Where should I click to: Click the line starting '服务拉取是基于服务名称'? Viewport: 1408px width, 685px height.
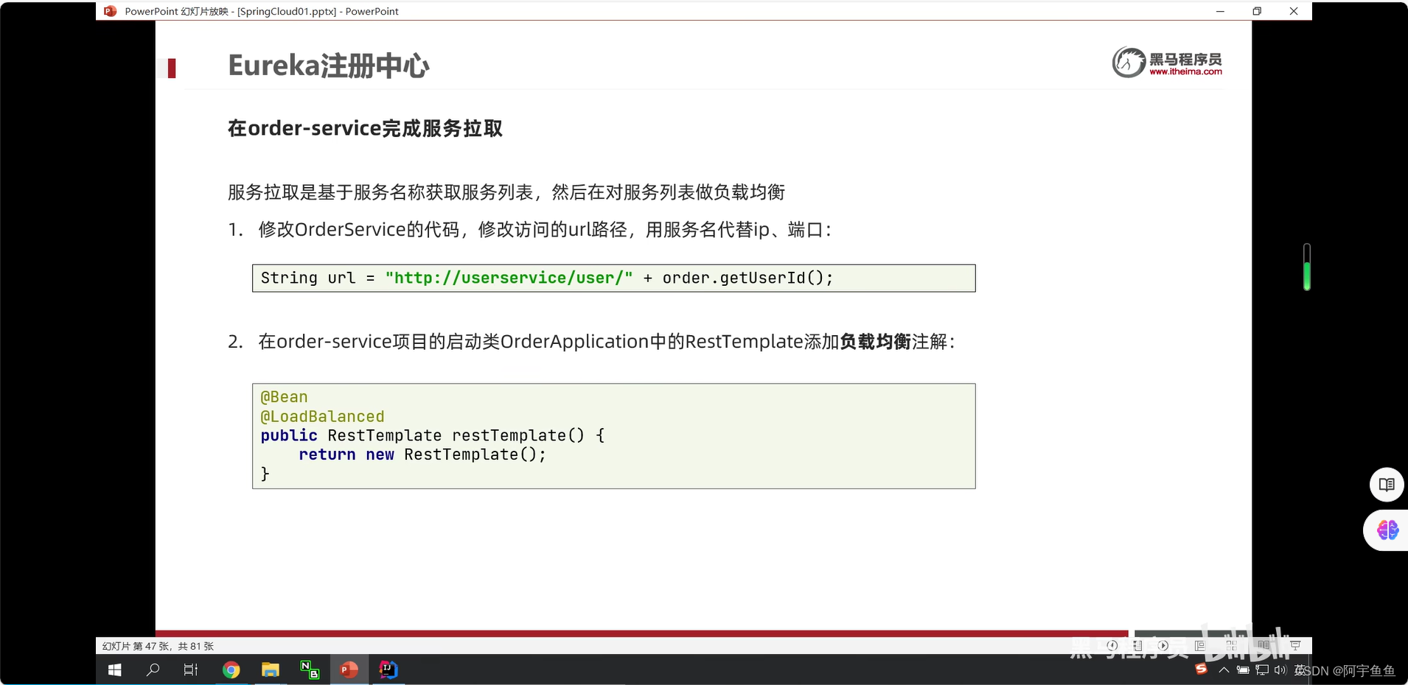click(x=506, y=192)
